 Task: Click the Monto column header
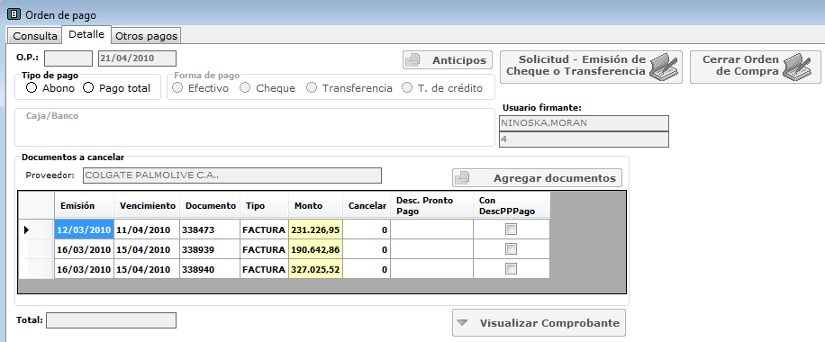coord(316,206)
